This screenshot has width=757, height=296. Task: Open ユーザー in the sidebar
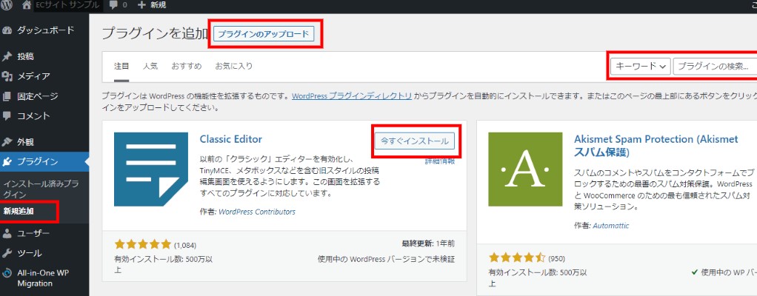(33, 234)
